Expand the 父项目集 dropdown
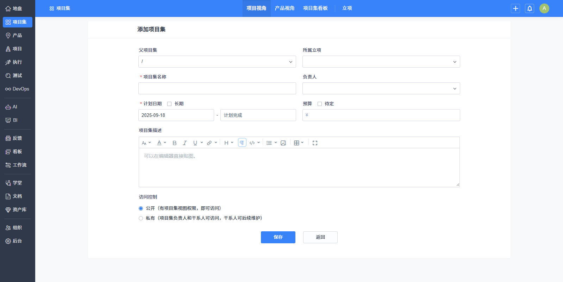 coord(217,62)
